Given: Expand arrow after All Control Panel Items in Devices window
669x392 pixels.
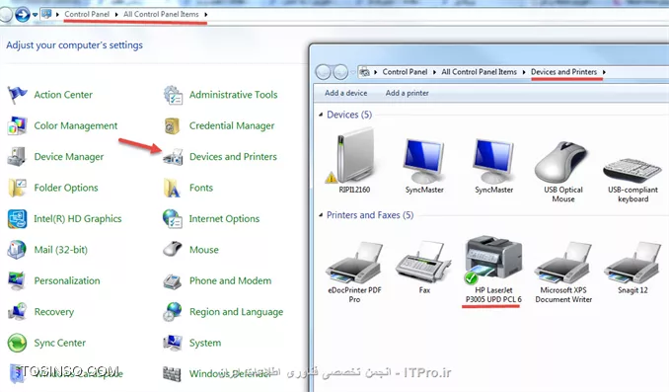Looking at the screenshot, I should (524, 72).
